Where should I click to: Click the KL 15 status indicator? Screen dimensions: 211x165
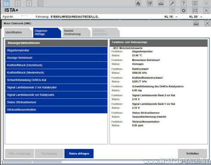point(171,17)
